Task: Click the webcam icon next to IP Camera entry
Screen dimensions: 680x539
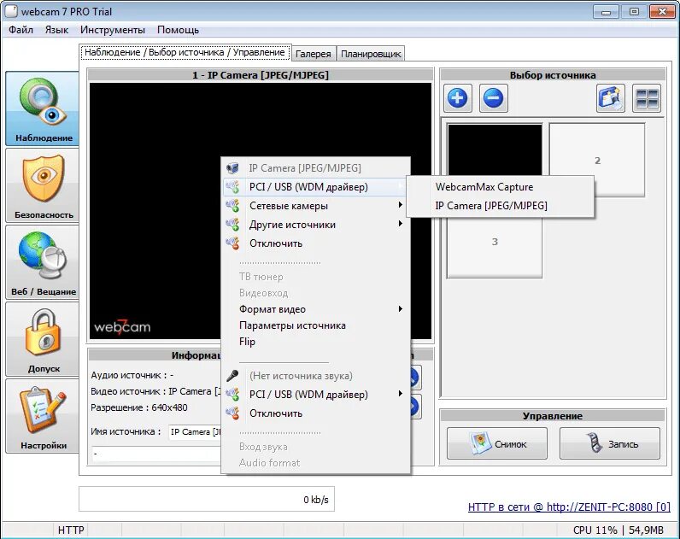Action: 233,167
